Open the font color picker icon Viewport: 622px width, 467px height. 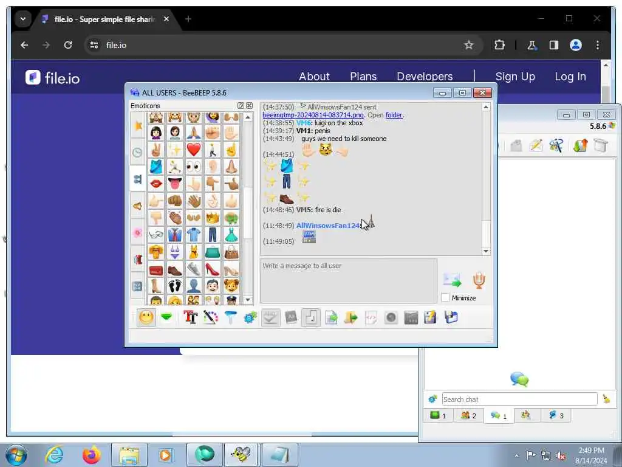[211, 317]
